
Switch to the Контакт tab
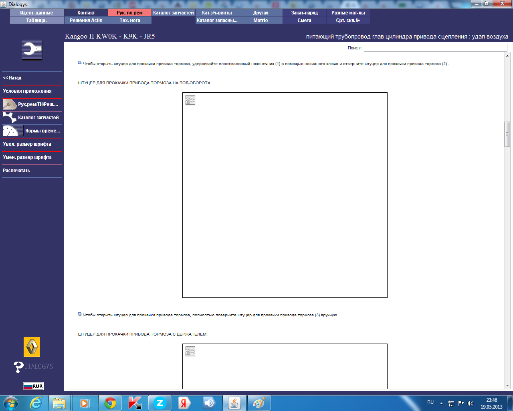point(86,13)
